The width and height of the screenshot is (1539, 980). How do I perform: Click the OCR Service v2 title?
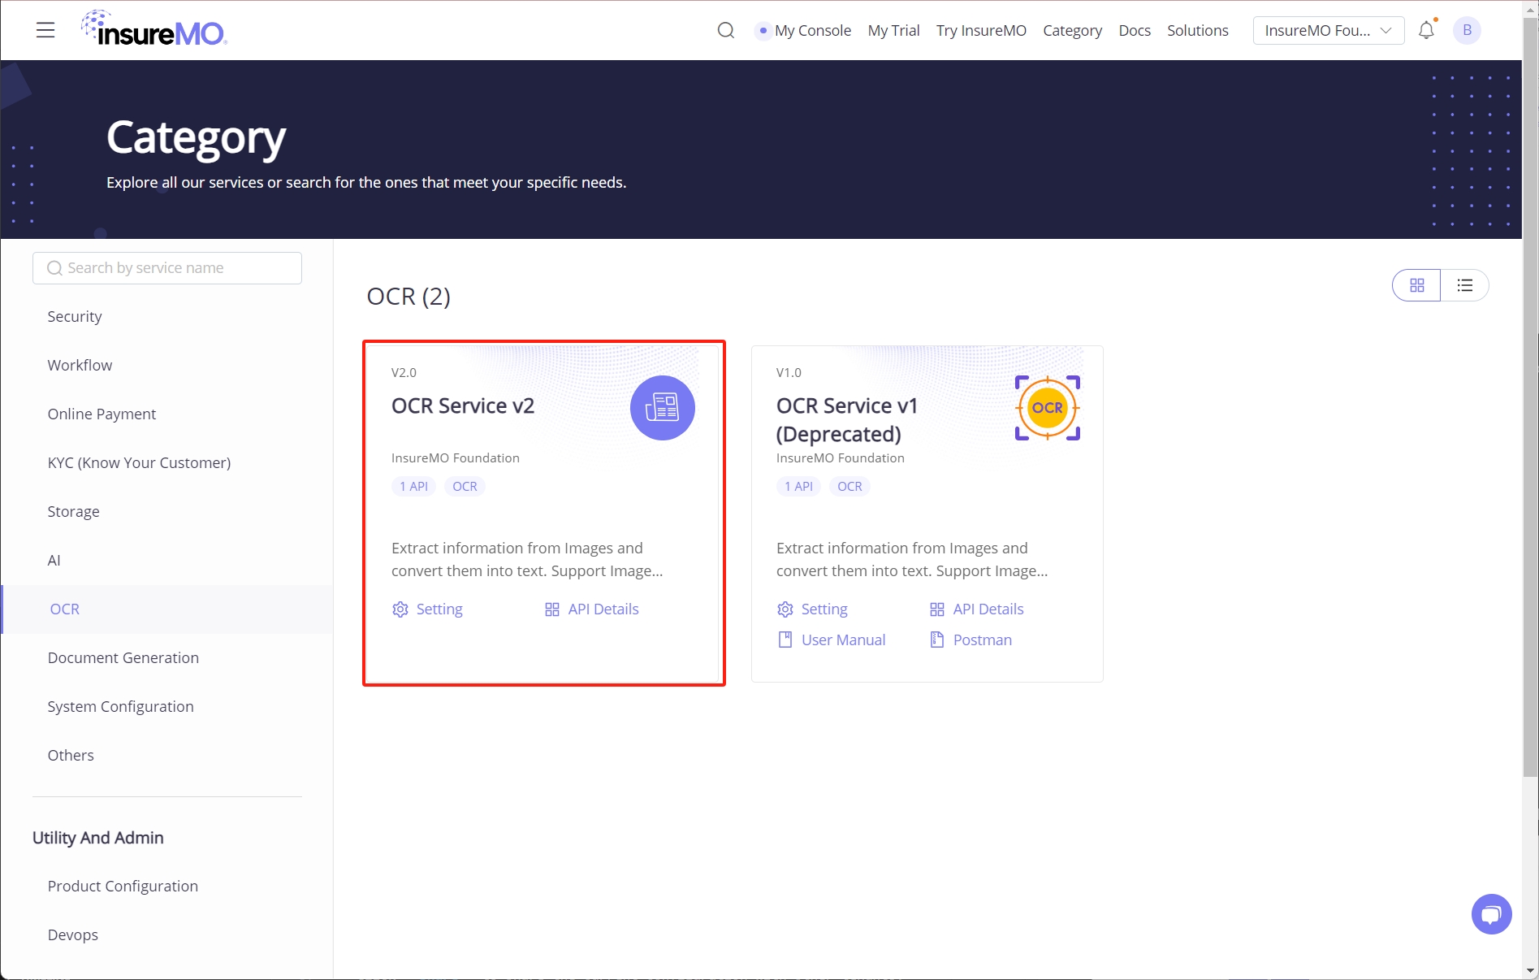[x=463, y=406]
